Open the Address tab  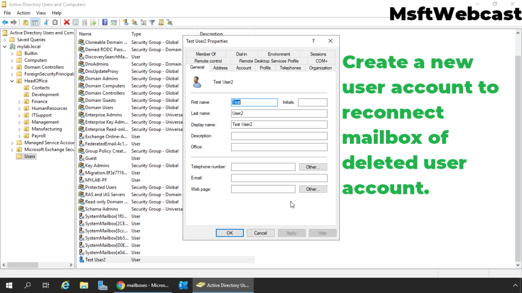pyautogui.click(x=220, y=68)
